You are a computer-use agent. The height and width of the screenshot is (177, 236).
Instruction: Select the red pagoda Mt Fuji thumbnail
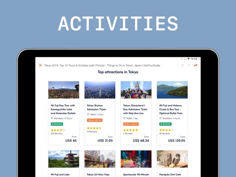tap(64, 159)
